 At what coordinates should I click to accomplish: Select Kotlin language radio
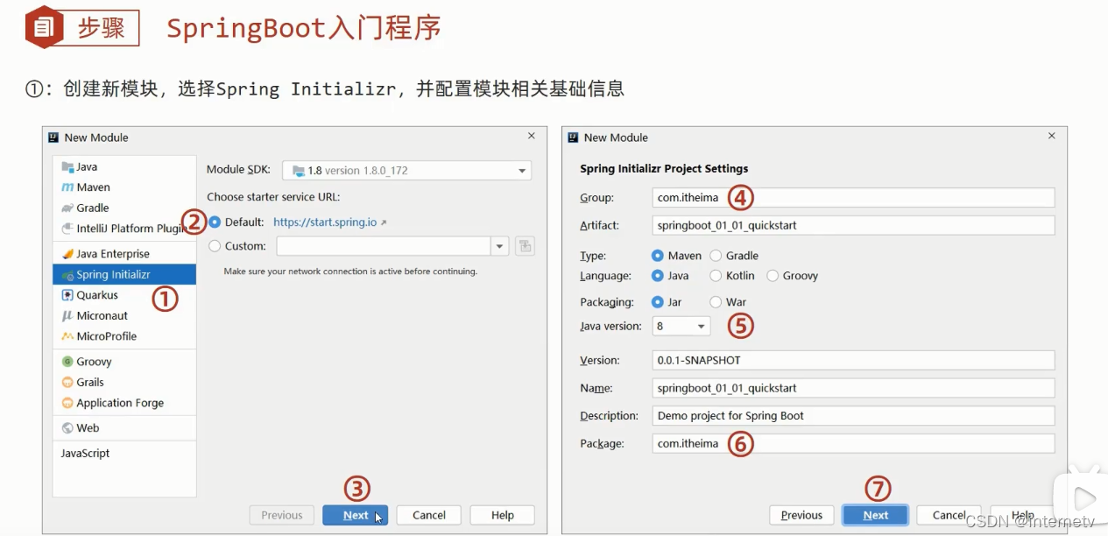[x=716, y=276]
